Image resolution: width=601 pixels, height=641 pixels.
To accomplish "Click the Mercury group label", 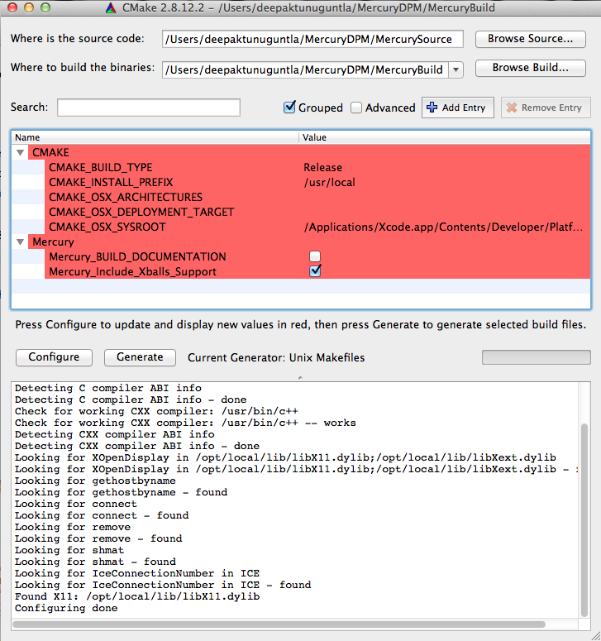I will tap(53, 242).
